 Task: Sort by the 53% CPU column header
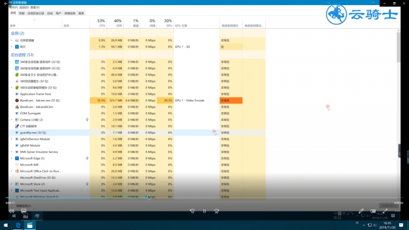tap(98, 23)
